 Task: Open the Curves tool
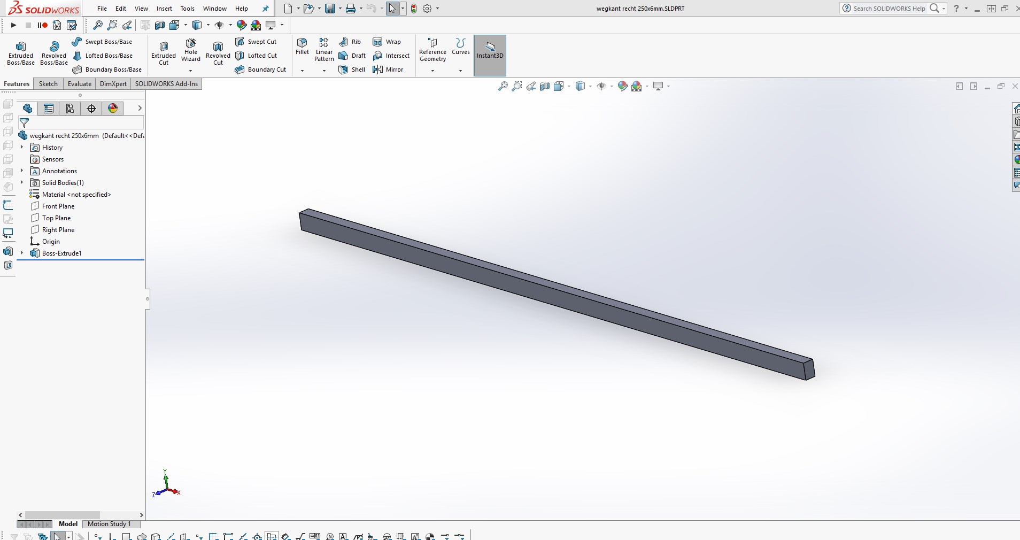[460, 47]
